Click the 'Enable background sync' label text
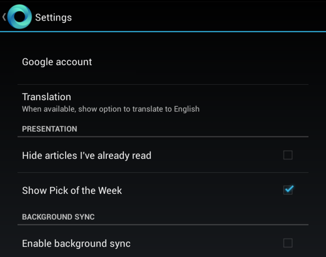326x257 pixels. point(76,244)
